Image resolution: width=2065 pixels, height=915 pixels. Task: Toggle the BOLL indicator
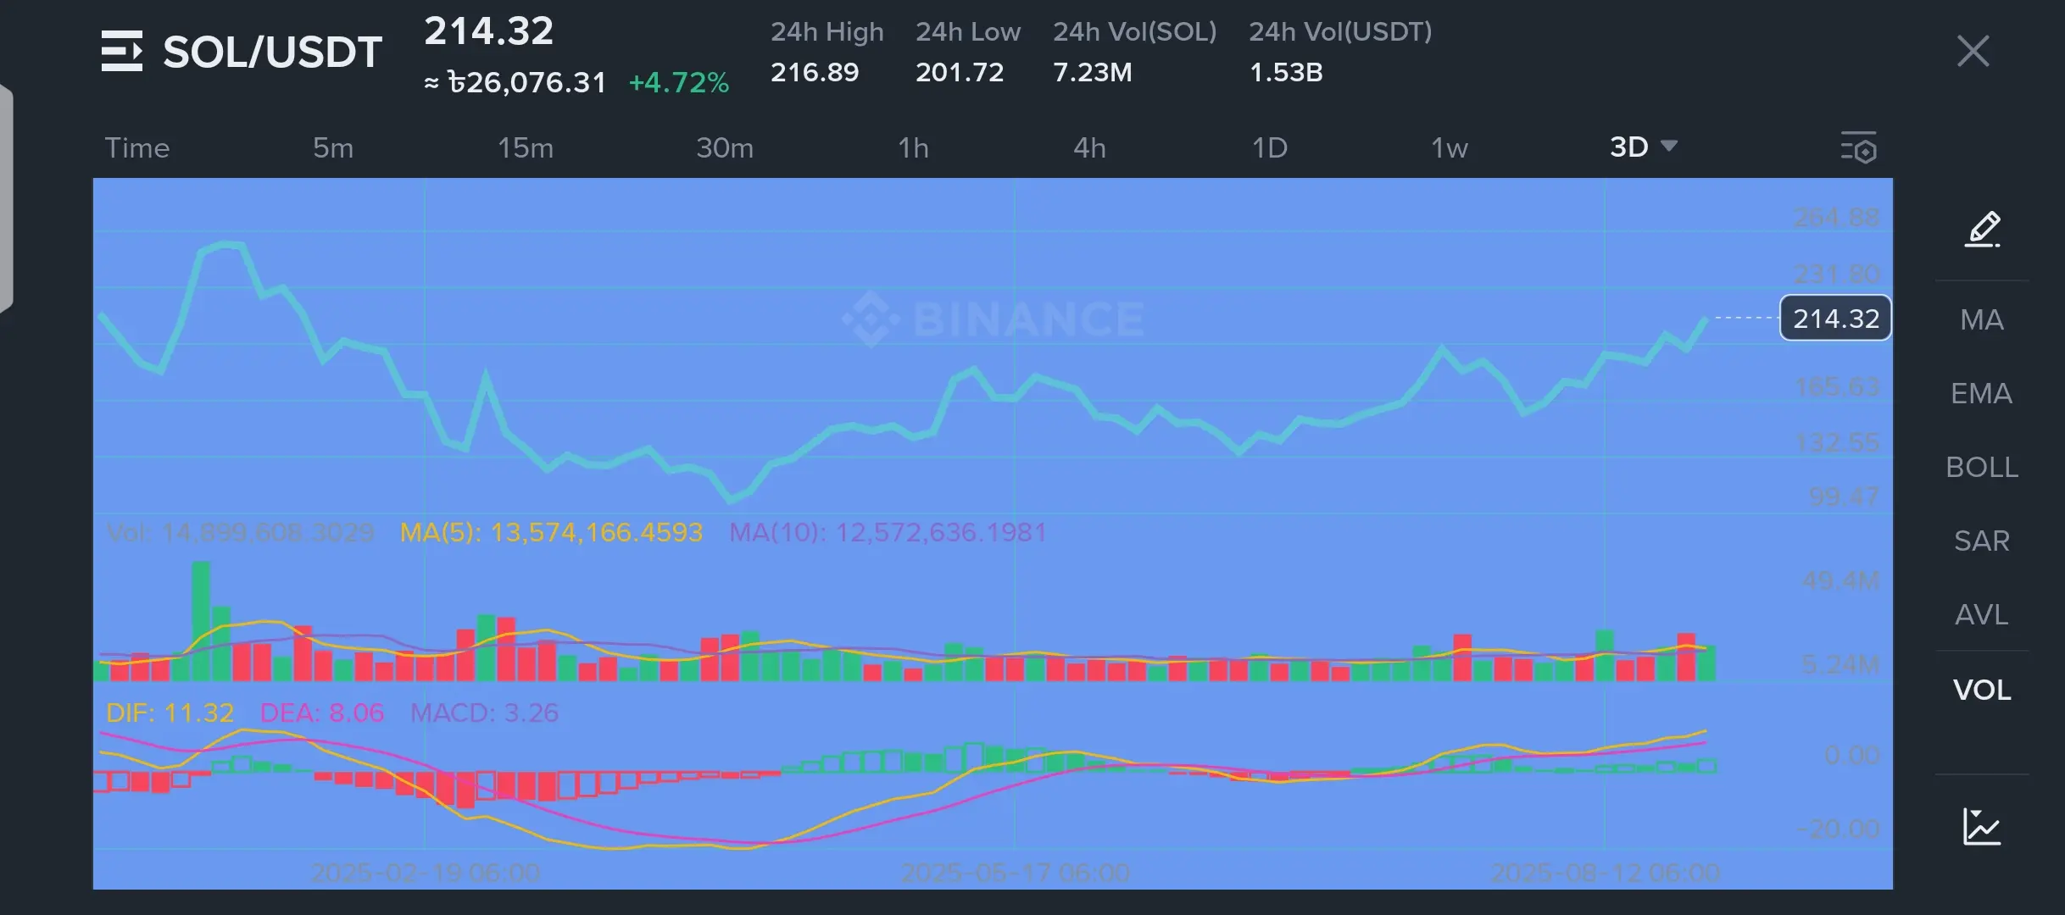pyautogui.click(x=1982, y=467)
